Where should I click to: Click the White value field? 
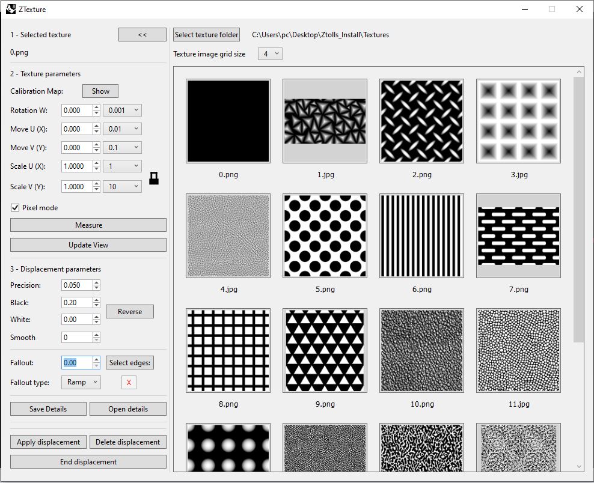[77, 320]
